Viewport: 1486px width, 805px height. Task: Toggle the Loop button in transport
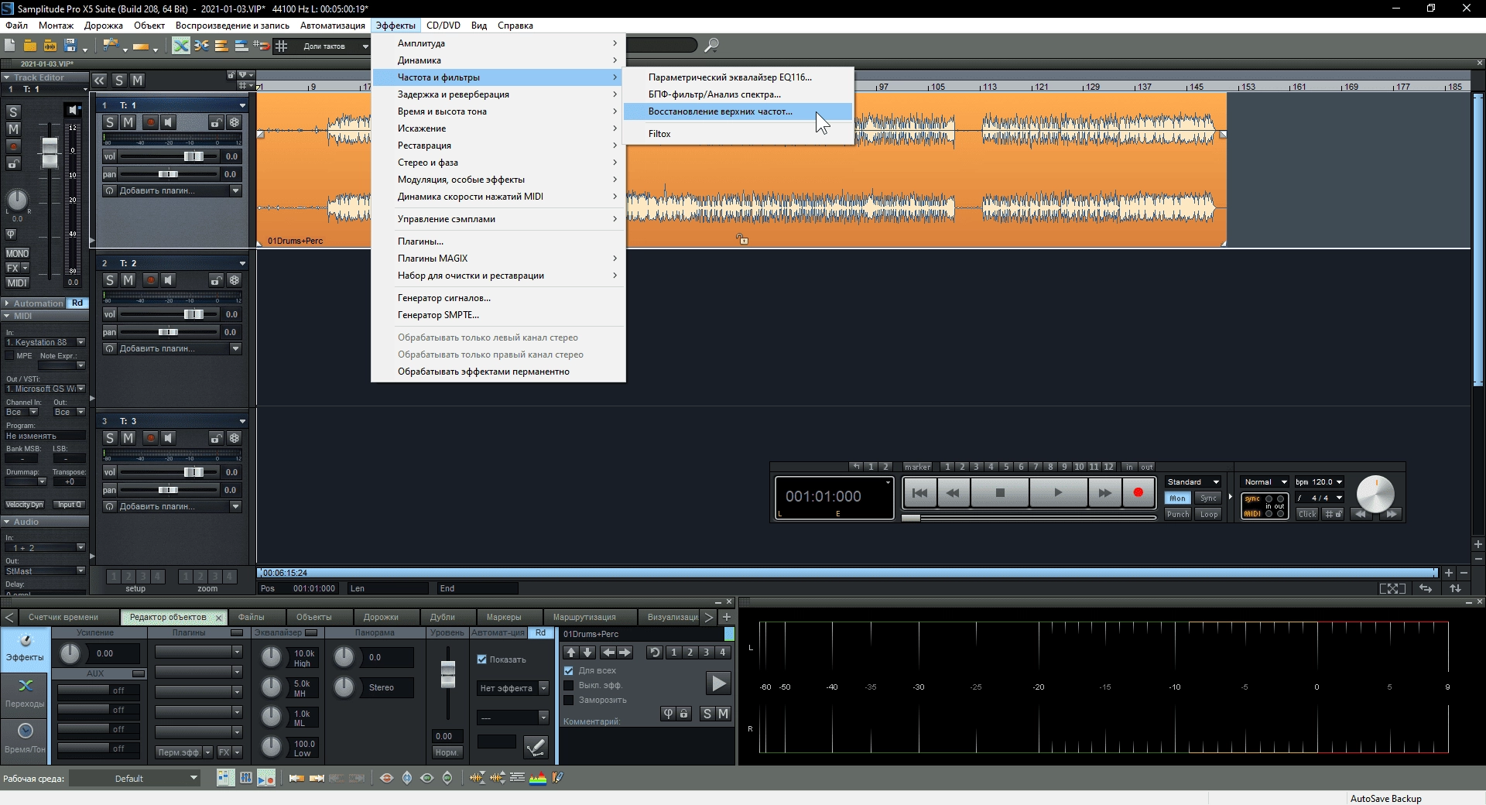pyautogui.click(x=1208, y=514)
